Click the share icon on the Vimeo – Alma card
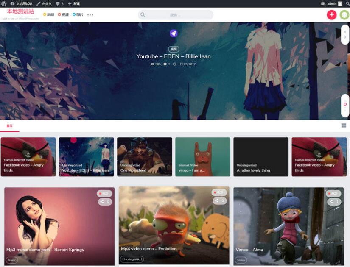The image size is (350, 267). pos(331,202)
